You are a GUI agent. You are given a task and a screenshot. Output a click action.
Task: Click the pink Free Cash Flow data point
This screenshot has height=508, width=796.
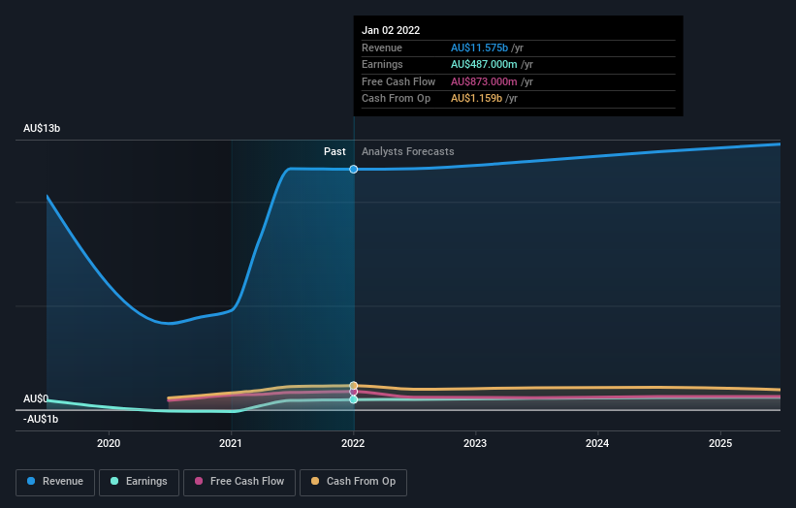pos(353,392)
